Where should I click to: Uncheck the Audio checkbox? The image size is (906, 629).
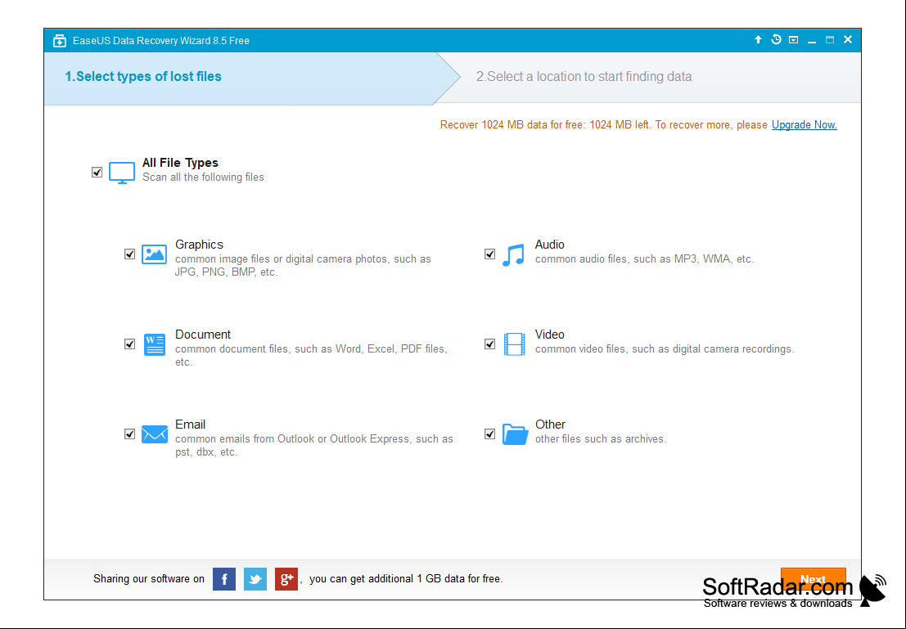coord(489,254)
